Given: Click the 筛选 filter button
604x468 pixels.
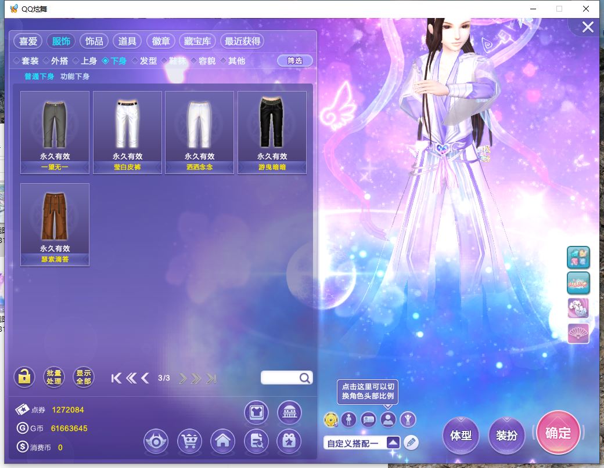Looking at the screenshot, I should [294, 61].
